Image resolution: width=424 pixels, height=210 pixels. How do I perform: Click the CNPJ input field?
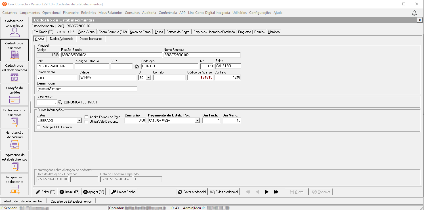(x=55, y=66)
